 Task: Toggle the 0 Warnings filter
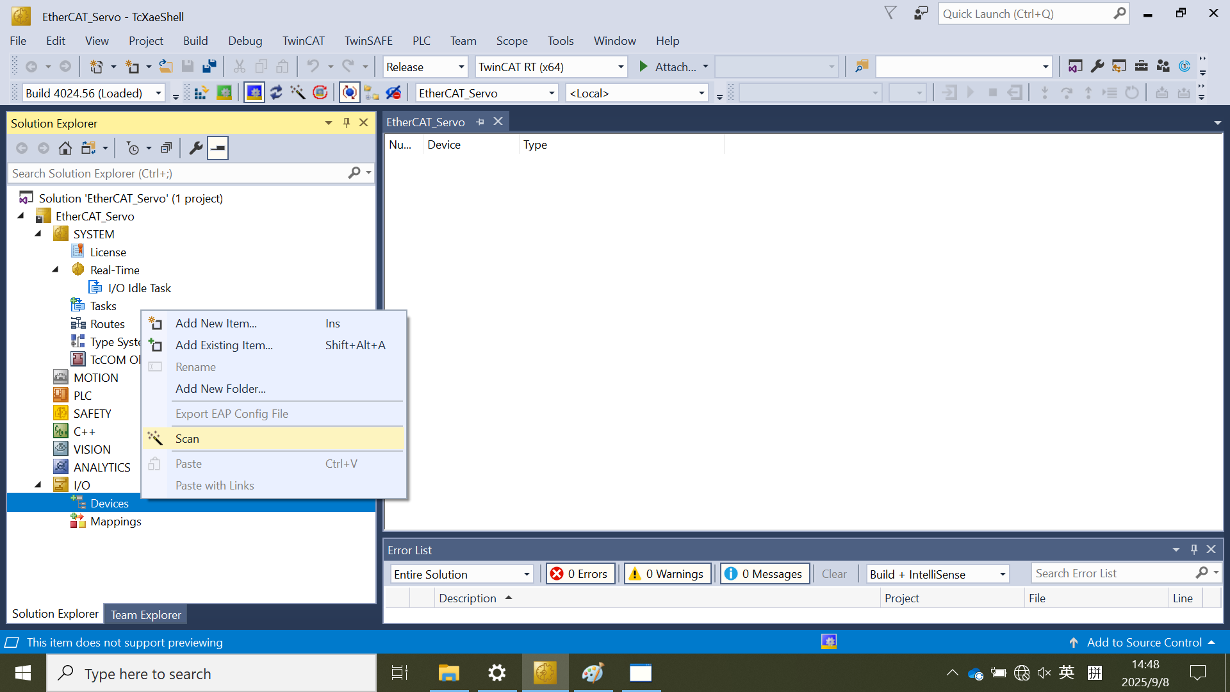point(668,574)
